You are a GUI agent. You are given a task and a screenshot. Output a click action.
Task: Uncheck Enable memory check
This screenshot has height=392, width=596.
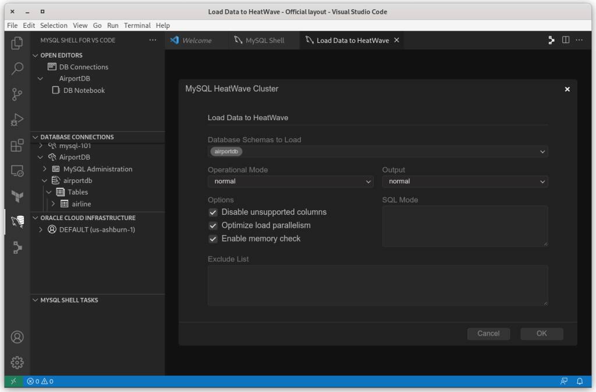(x=213, y=239)
